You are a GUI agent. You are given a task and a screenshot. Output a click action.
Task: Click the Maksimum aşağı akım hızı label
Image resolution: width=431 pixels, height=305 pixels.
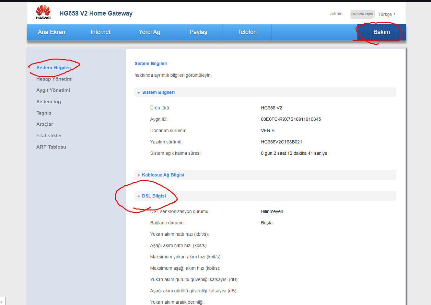185,268
